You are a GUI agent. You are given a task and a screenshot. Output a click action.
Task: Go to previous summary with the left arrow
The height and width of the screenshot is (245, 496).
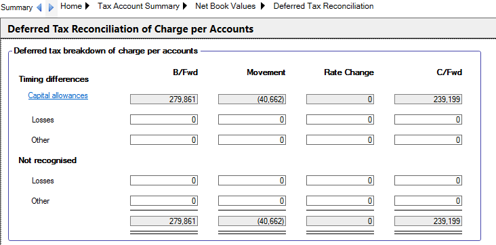39,7
